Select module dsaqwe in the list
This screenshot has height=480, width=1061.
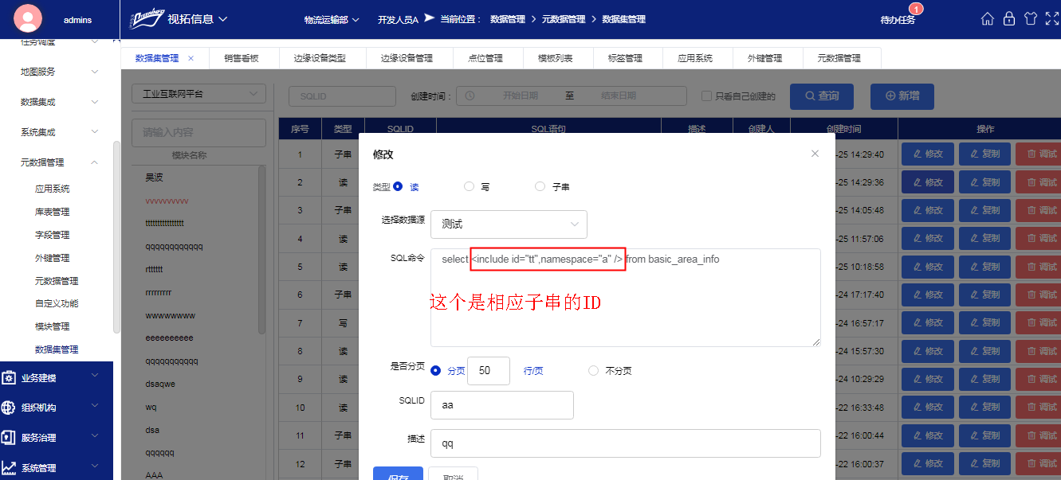160,384
